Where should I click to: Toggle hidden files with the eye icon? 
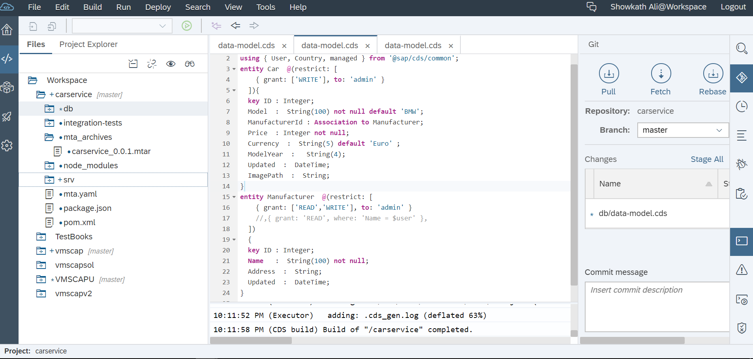click(x=171, y=64)
